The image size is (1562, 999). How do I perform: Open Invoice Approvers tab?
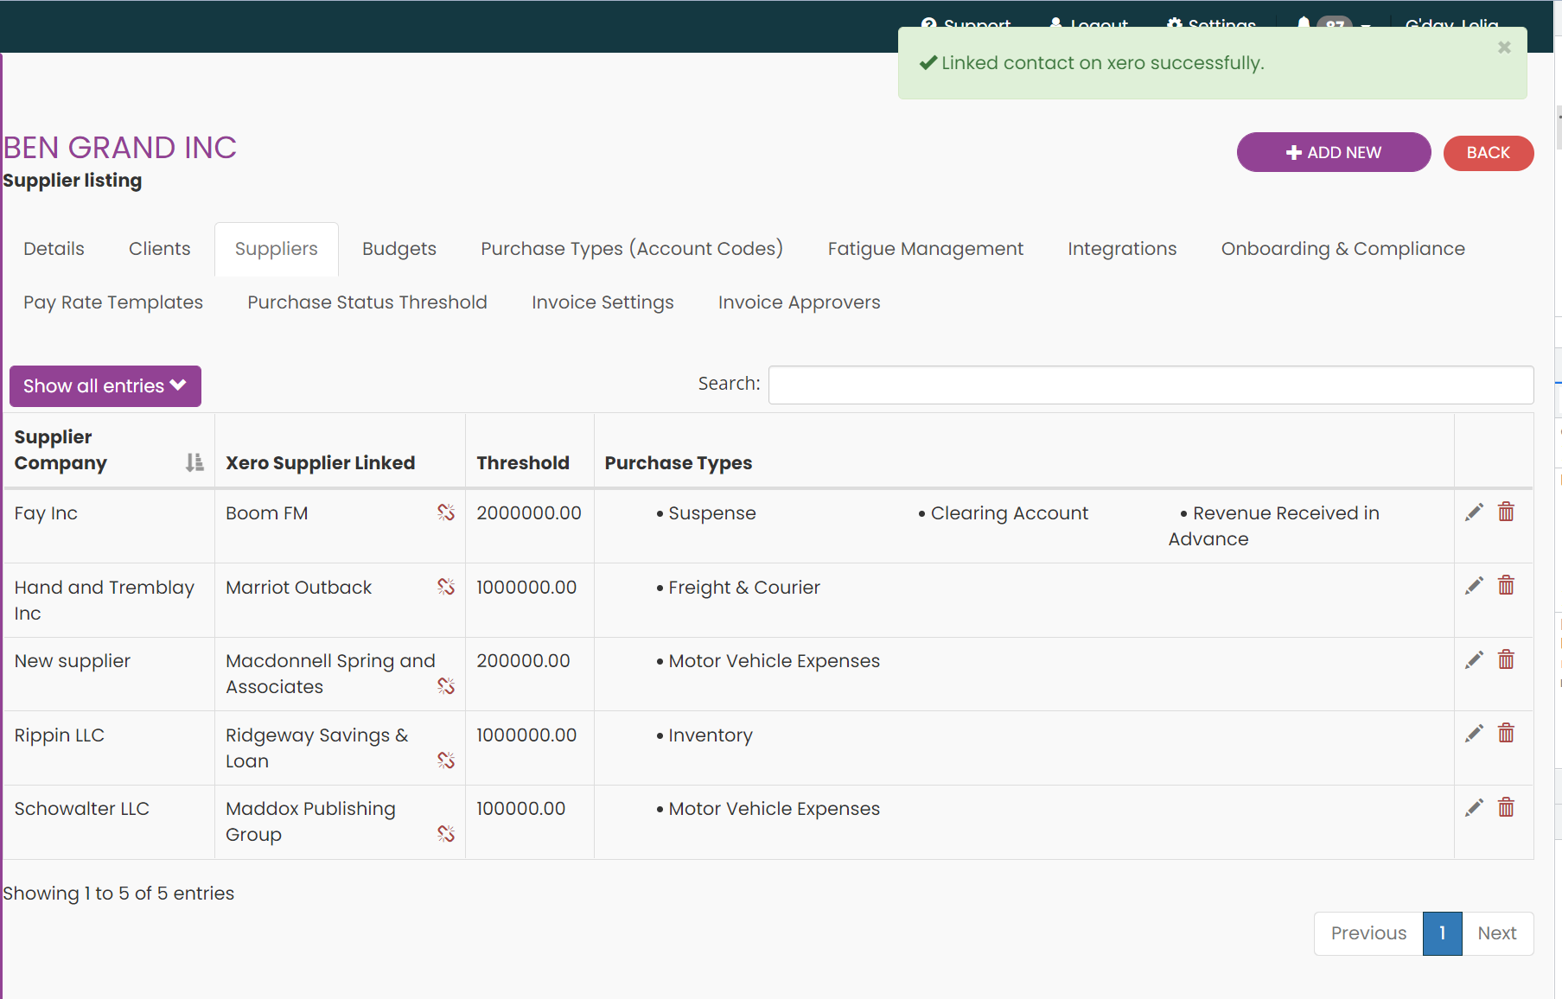tap(799, 302)
